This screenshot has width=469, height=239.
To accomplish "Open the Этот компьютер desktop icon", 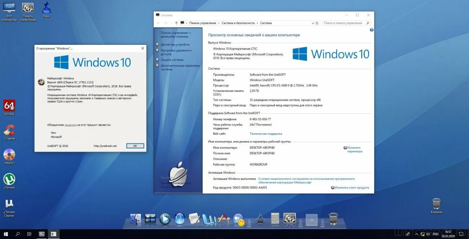I will point(9,12).
